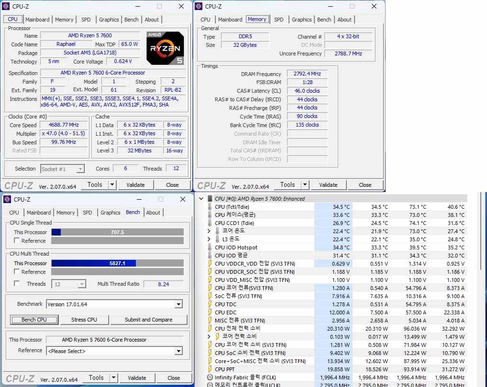Viewport: 487px width, 387px height.
Task: Click the DRAM Frequency 2792.4 MHz field
Action: (x=307, y=74)
